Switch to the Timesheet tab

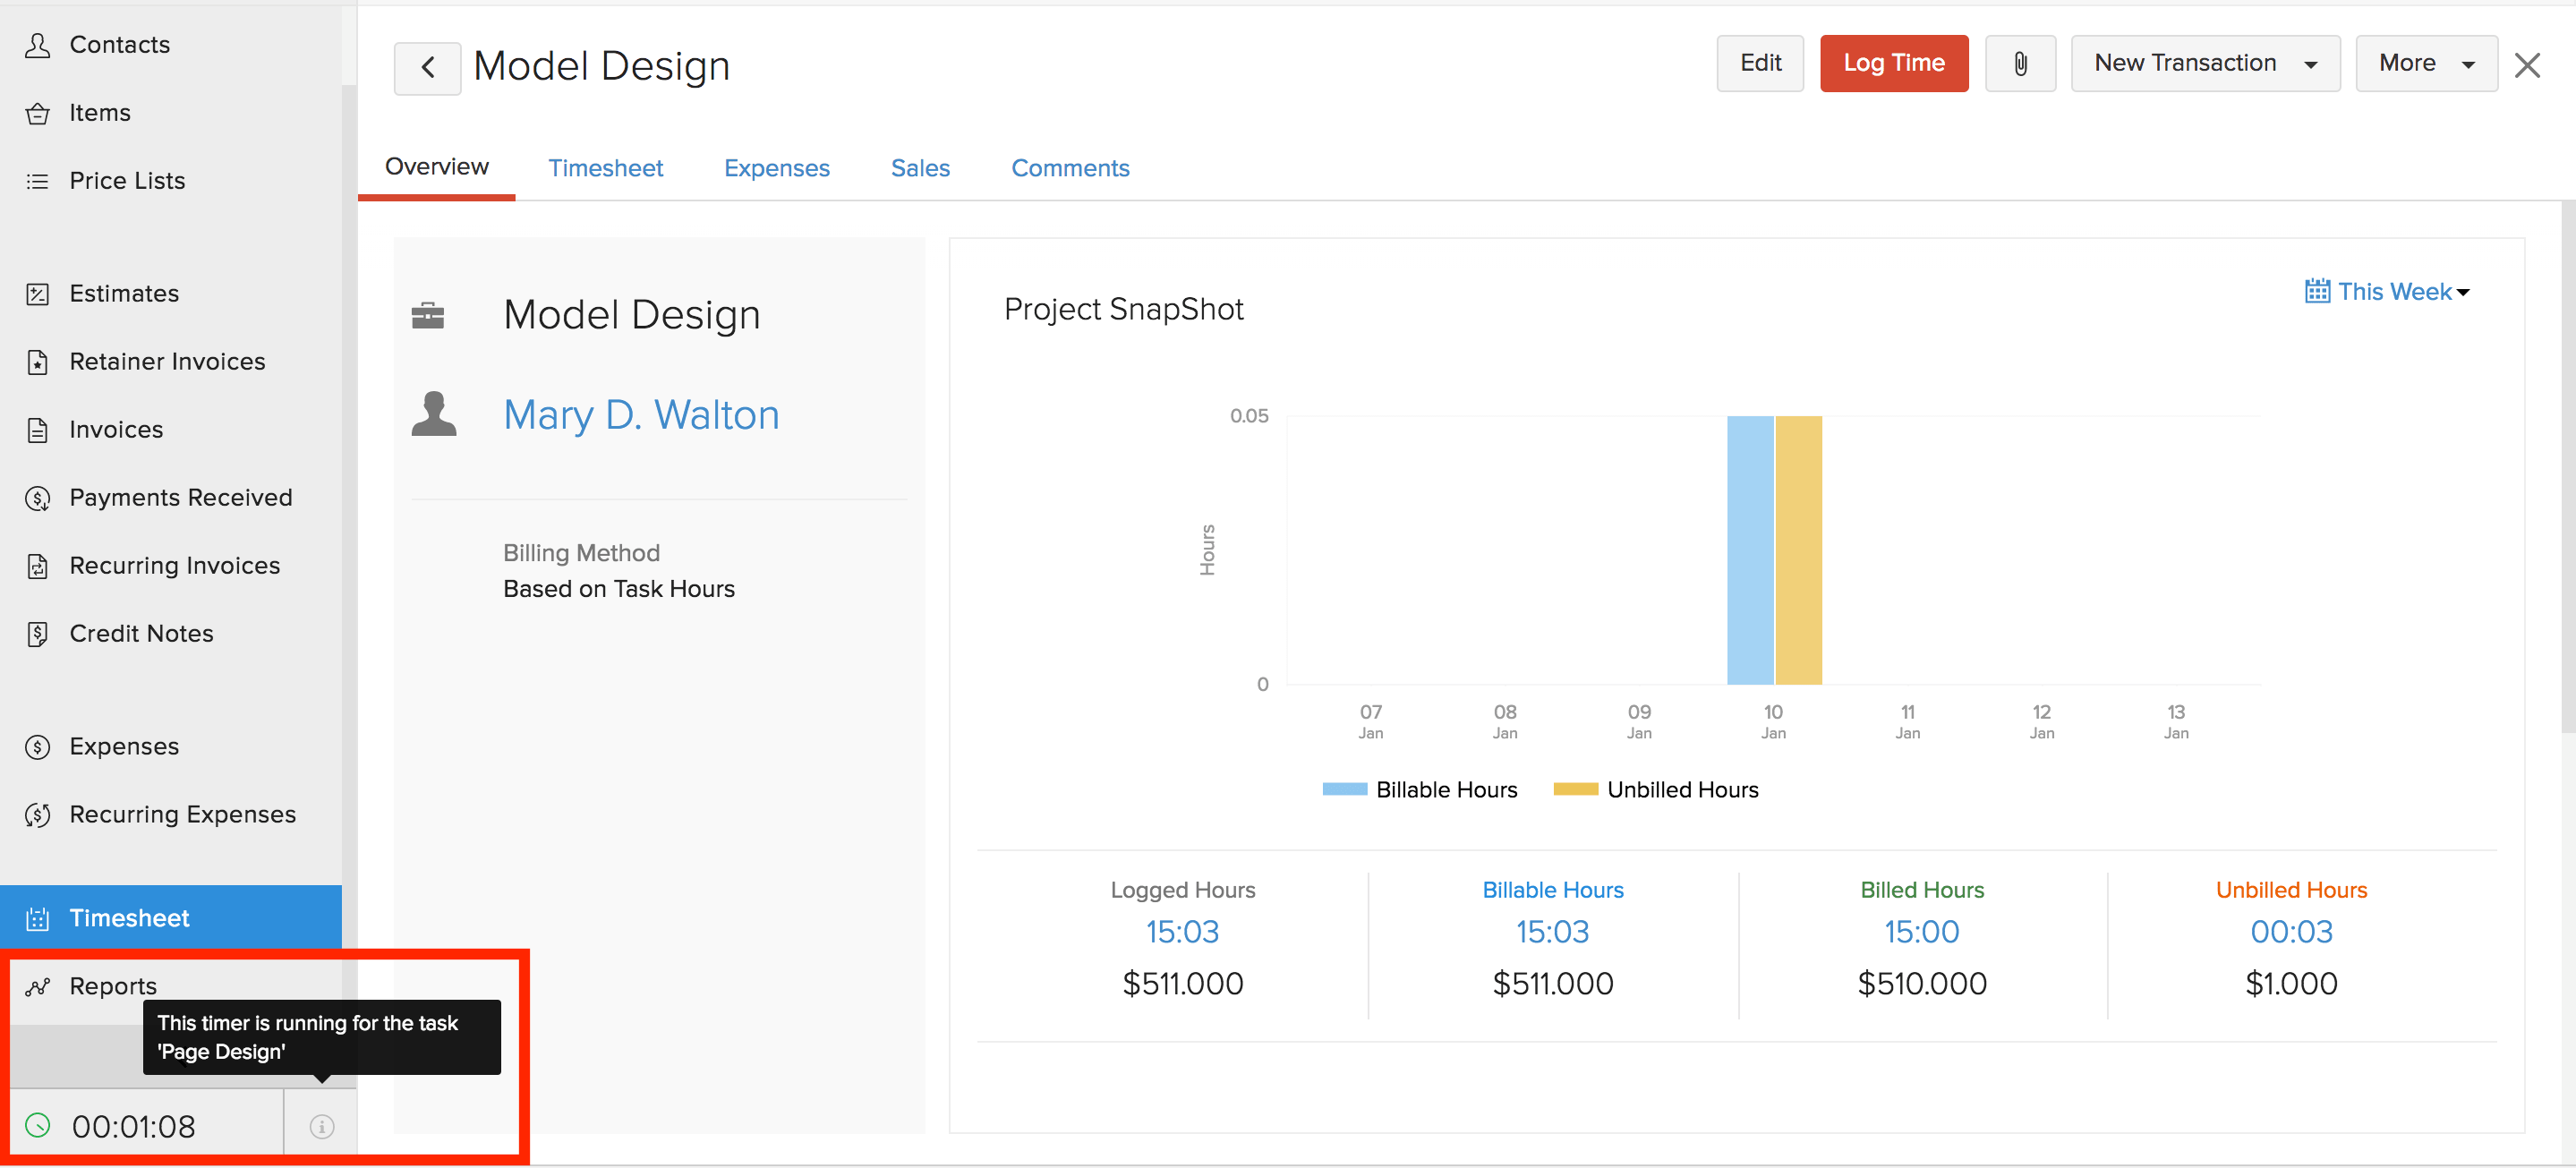pyautogui.click(x=605, y=168)
